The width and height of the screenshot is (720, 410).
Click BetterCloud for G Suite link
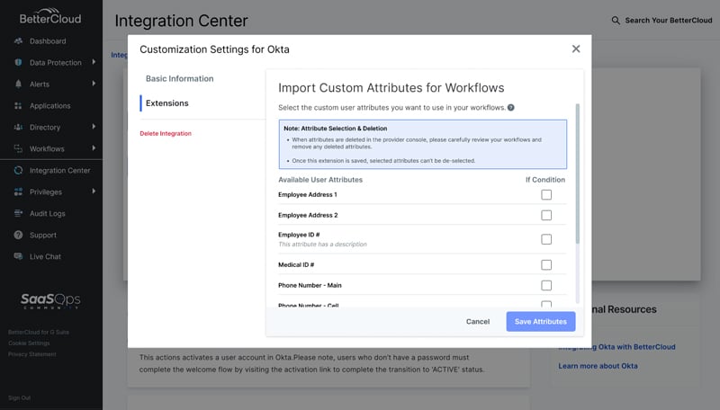(x=39, y=332)
